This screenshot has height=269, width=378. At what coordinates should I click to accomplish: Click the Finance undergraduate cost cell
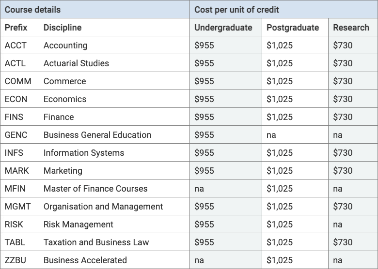[204, 117]
